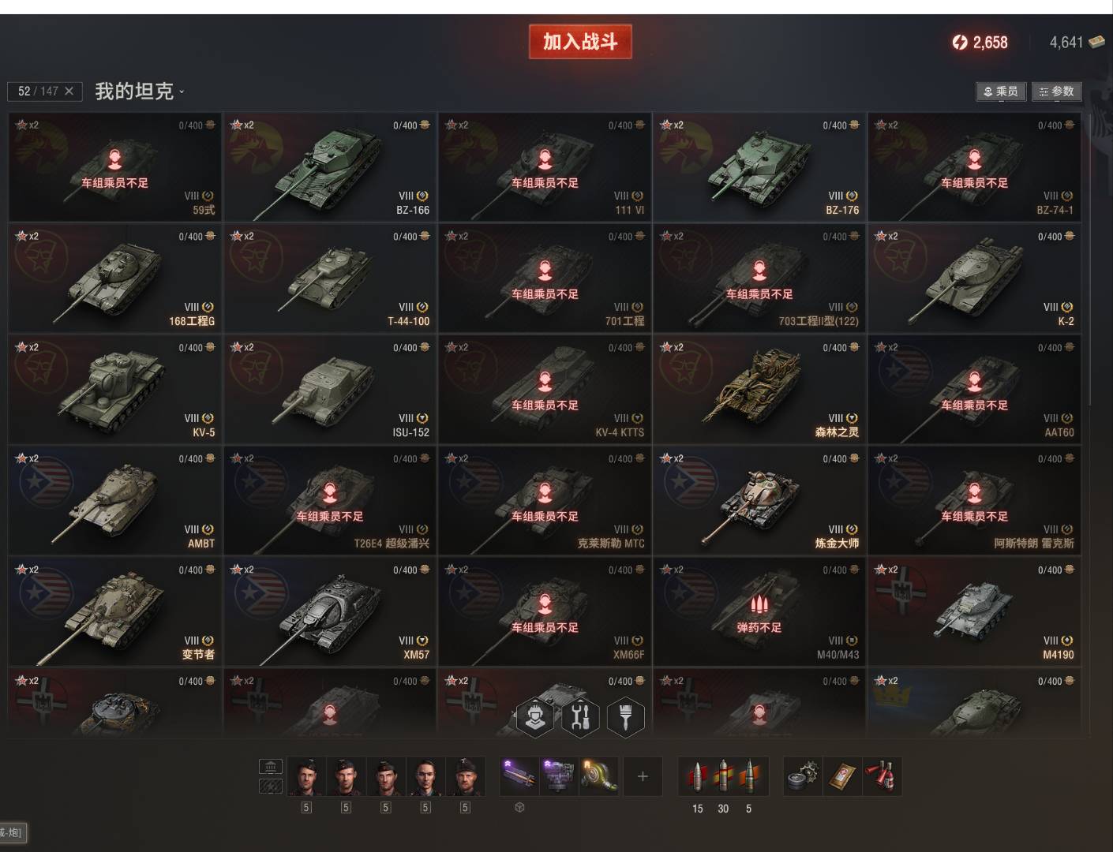Select the BZ-166 tank card

click(x=330, y=167)
